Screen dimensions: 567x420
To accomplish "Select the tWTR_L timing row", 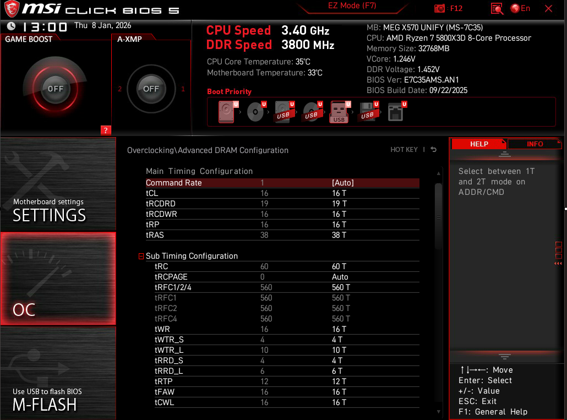I will coord(287,350).
